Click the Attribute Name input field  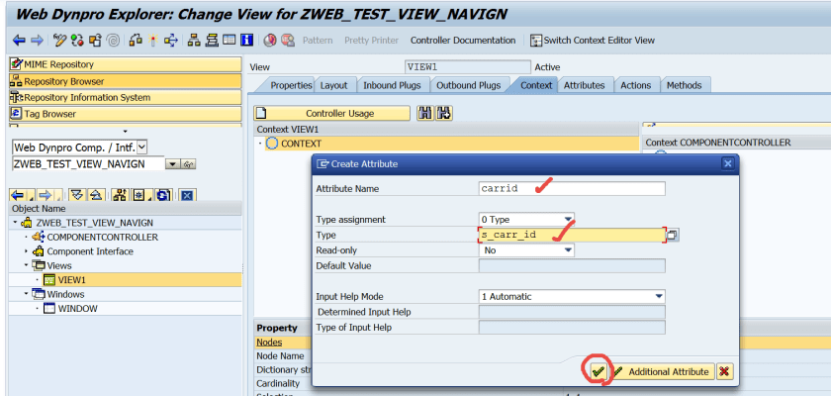[572, 188]
